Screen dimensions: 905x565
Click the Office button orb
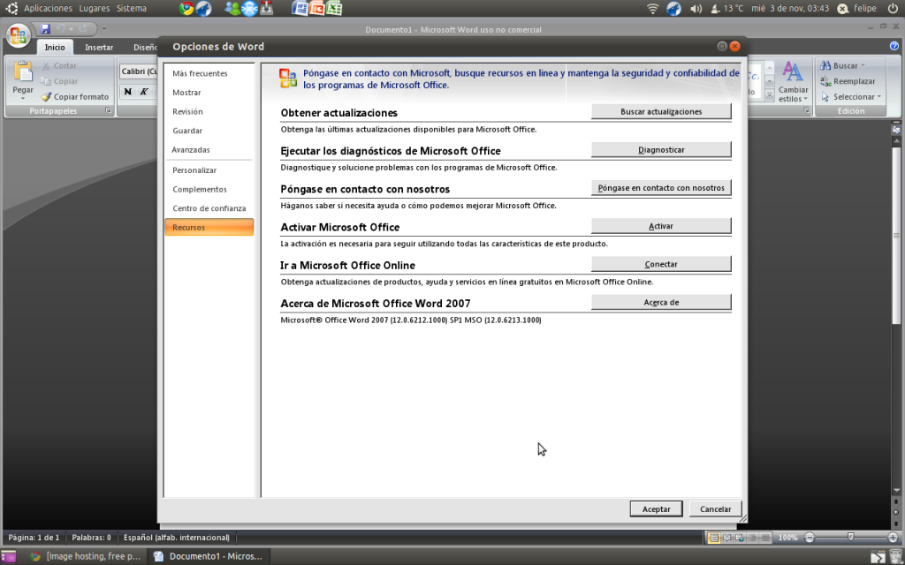17,35
